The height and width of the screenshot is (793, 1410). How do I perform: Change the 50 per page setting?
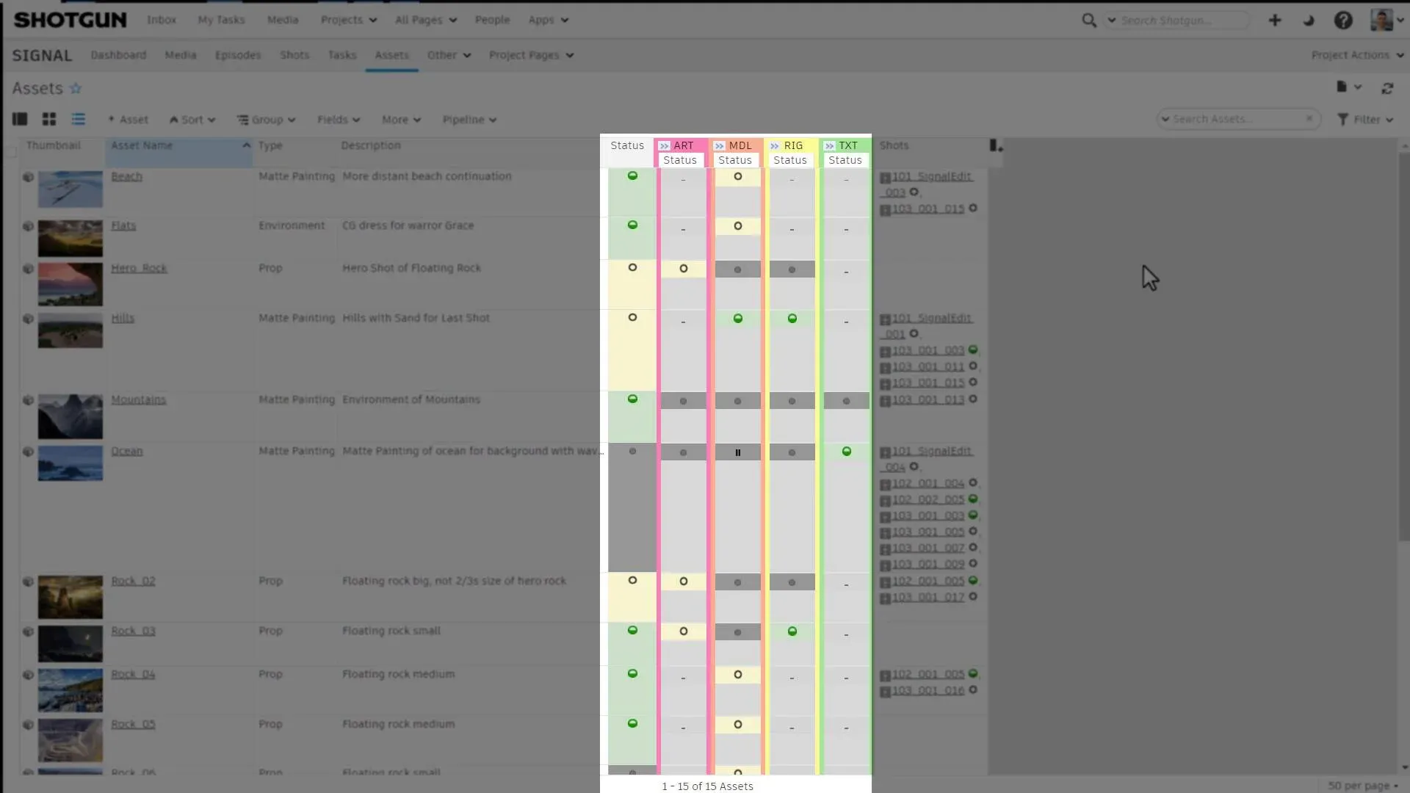pos(1362,786)
